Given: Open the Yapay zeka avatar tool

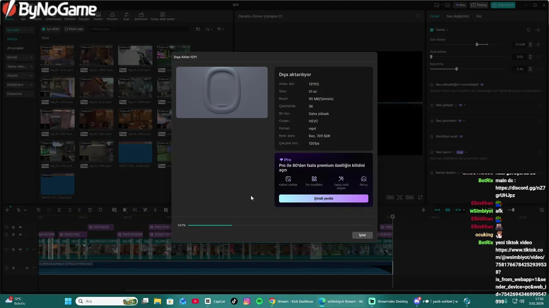Looking at the screenshot, I should coord(163,17).
